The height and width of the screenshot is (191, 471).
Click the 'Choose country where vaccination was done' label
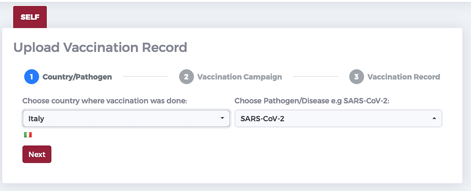click(x=105, y=101)
